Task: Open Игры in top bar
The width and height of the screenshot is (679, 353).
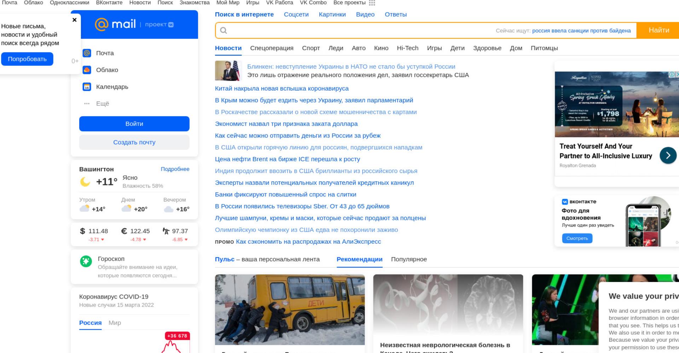Action: click(x=253, y=3)
